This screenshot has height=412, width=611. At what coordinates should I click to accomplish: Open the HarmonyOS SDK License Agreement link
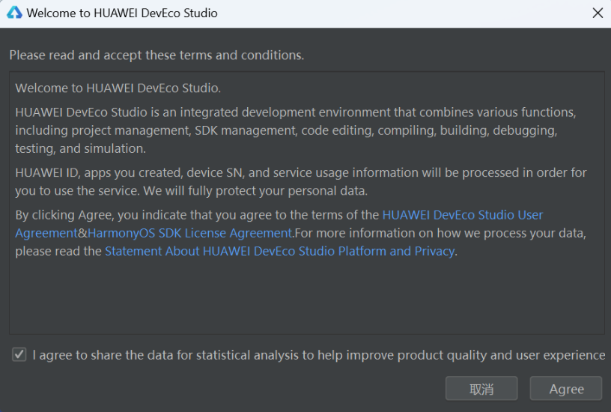coord(190,233)
